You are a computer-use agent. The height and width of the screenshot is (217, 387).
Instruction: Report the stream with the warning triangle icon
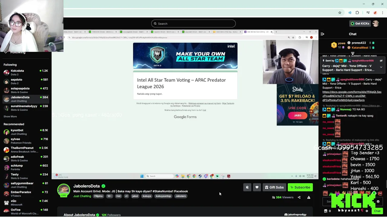tap(309, 197)
